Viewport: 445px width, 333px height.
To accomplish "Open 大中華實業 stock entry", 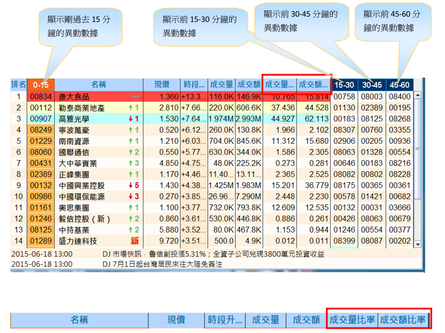I will pyautogui.click(x=78, y=163).
